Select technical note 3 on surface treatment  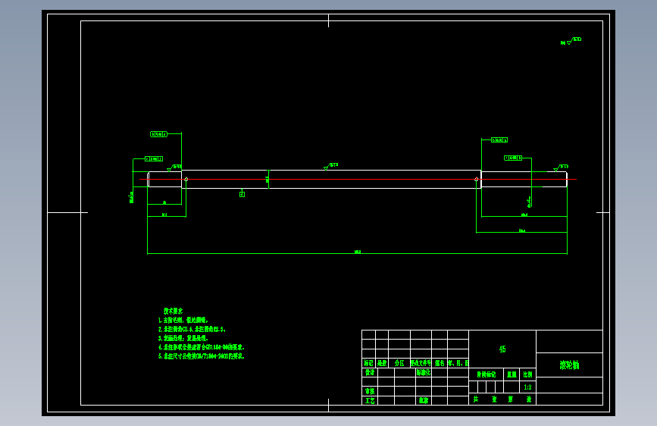pyautogui.click(x=183, y=338)
